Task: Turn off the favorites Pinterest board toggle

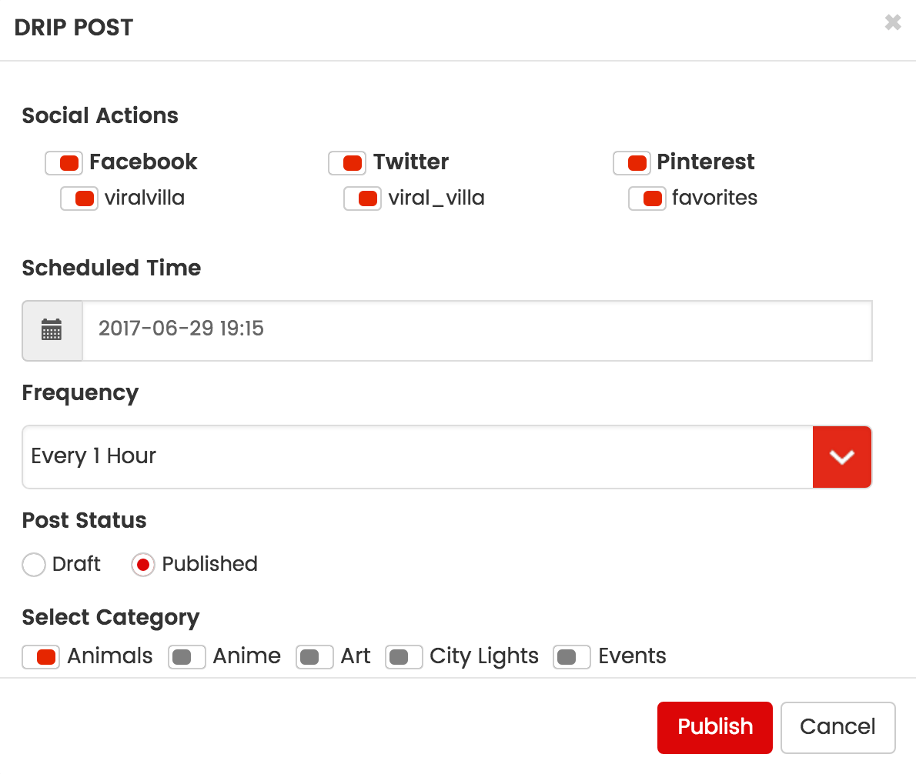Action: (647, 199)
